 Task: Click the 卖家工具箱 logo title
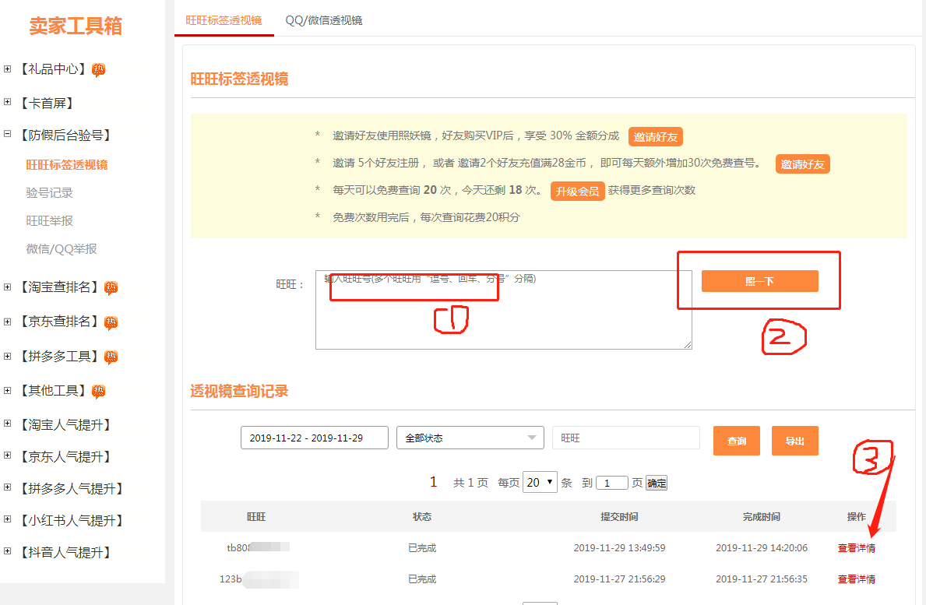pos(76,26)
